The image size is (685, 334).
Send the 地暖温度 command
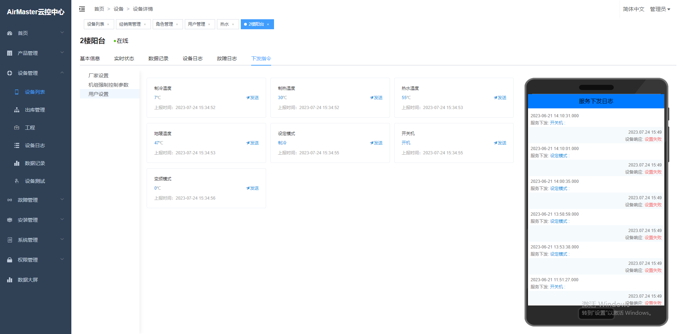tap(253, 143)
